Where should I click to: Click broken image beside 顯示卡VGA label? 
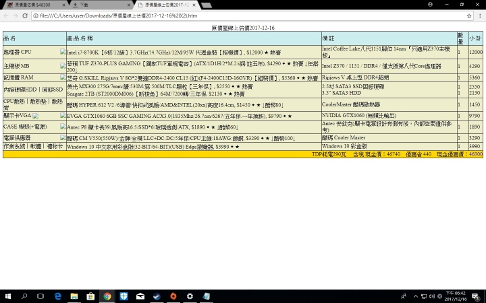pyautogui.click(x=35, y=116)
